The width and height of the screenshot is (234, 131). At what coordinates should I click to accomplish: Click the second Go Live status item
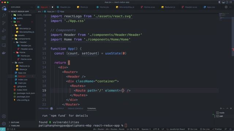[205, 129]
